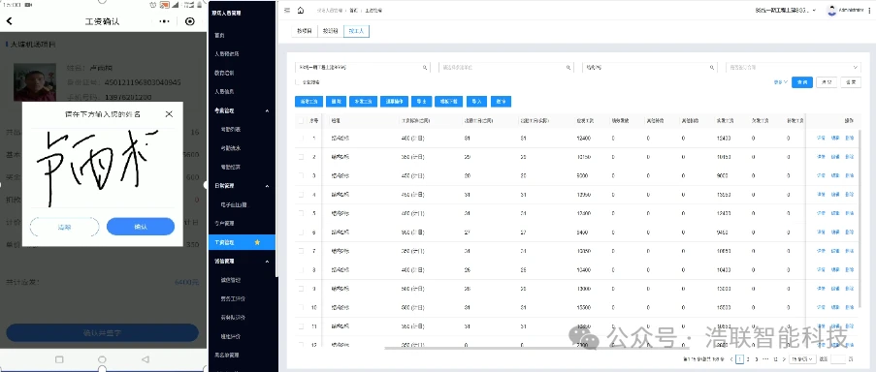Click the 模板下载 toolbar button

448,102
